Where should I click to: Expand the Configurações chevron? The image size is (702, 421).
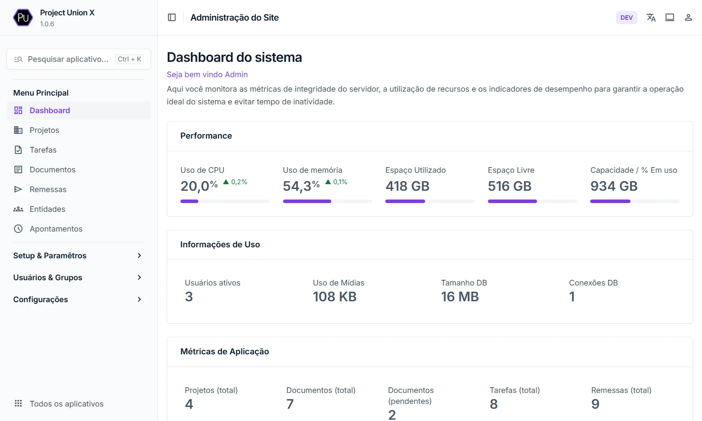(x=139, y=300)
